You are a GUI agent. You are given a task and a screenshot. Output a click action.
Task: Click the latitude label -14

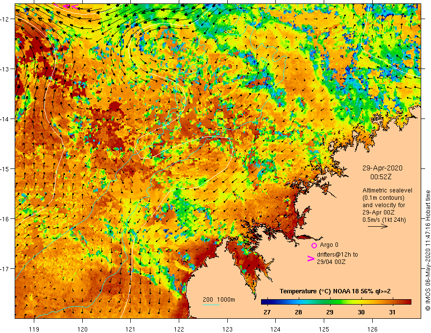5,119
